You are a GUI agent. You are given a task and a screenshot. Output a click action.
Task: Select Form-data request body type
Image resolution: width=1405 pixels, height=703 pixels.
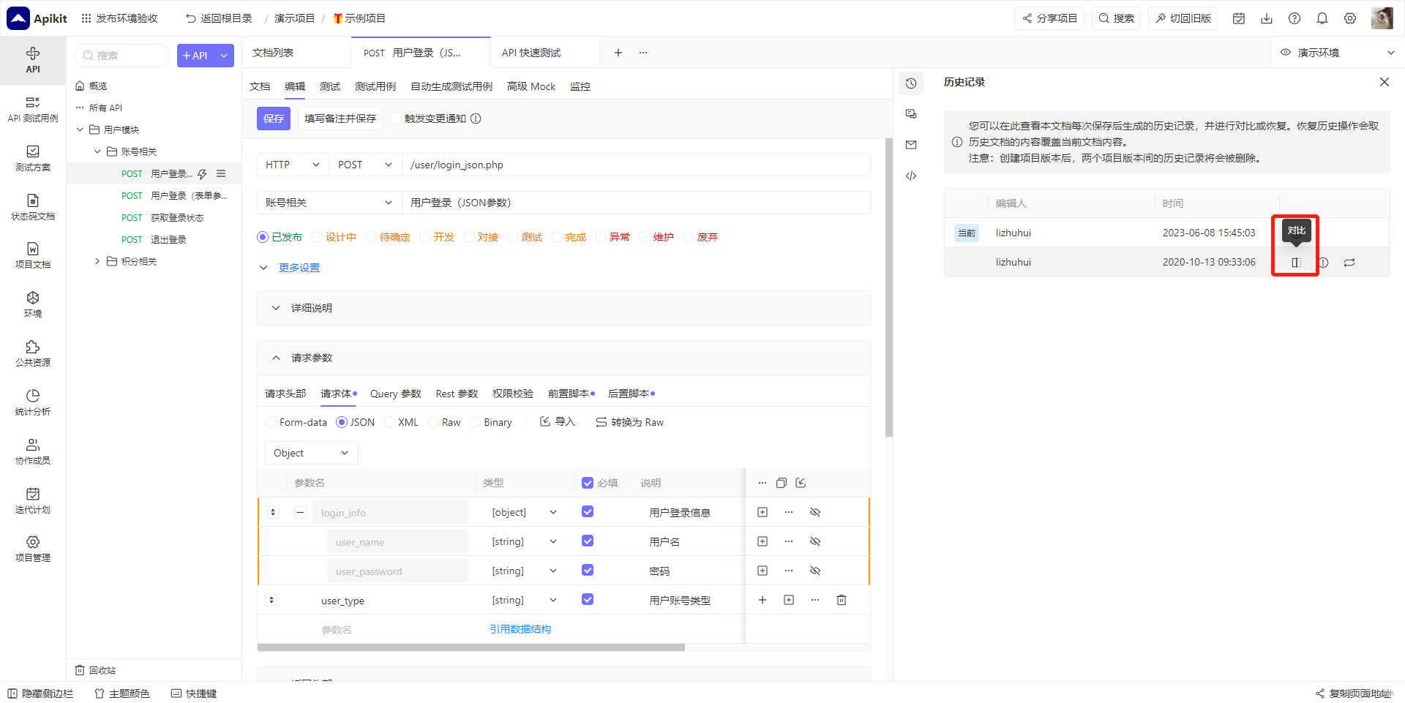click(271, 422)
